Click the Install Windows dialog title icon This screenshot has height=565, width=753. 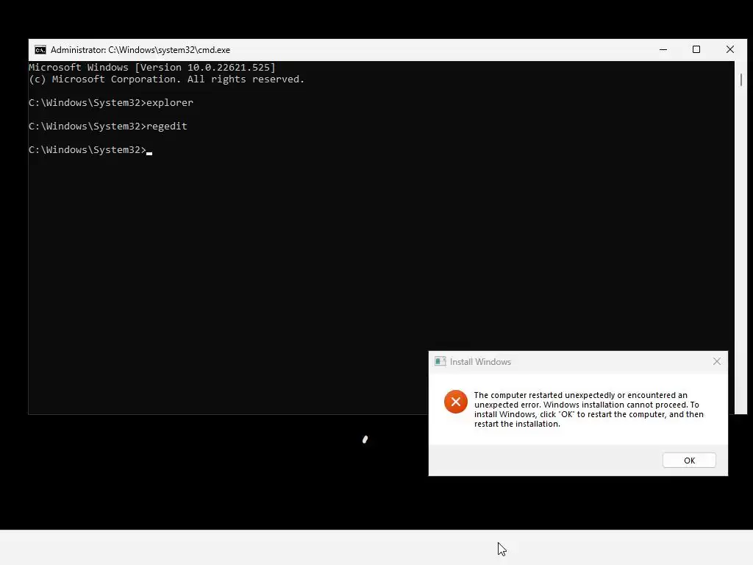click(440, 361)
